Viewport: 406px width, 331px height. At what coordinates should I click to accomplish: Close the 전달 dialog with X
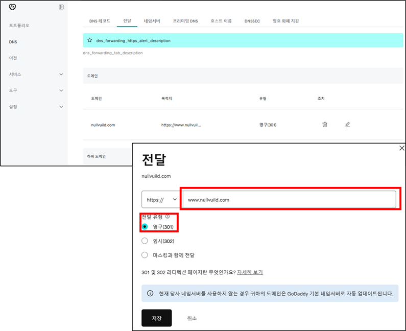pos(401,148)
